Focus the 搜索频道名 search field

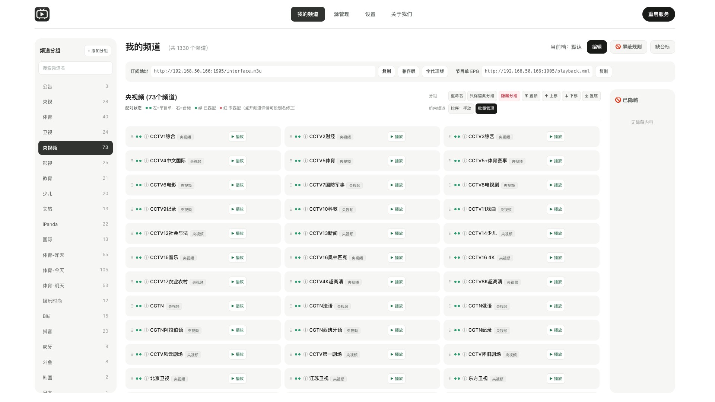(x=76, y=68)
